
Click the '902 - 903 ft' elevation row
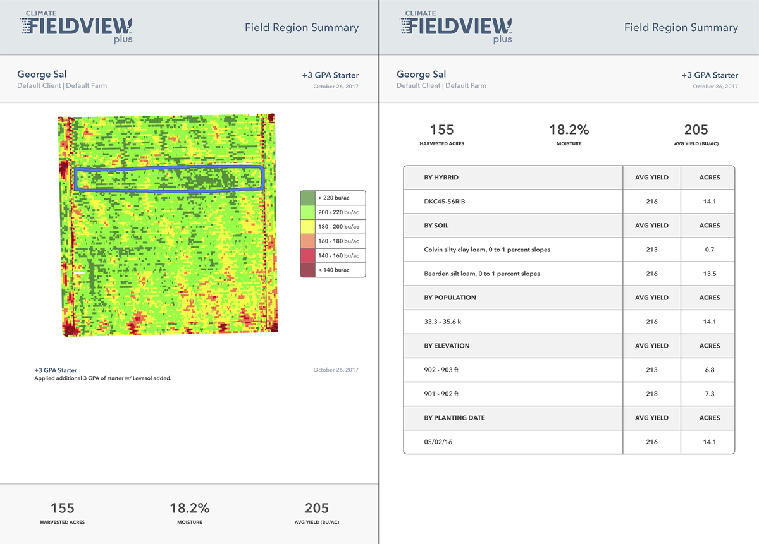coord(569,370)
